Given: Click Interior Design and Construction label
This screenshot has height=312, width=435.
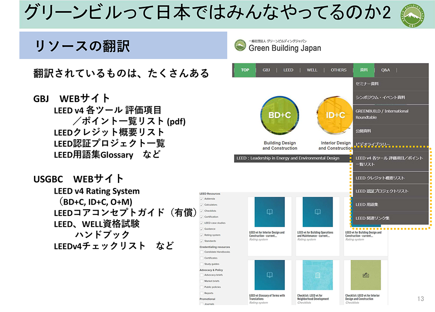Looking at the screenshot, I should tap(335, 146).
